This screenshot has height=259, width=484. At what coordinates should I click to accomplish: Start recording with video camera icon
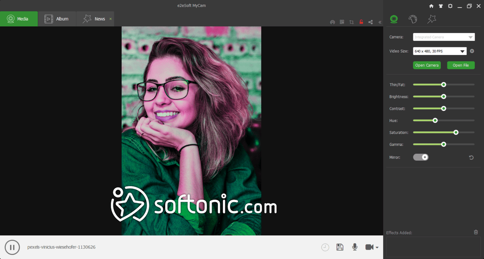(370, 247)
